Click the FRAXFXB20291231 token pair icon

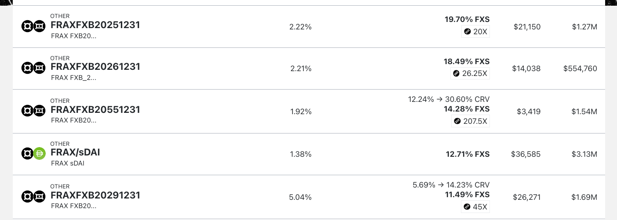[x=33, y=197]
